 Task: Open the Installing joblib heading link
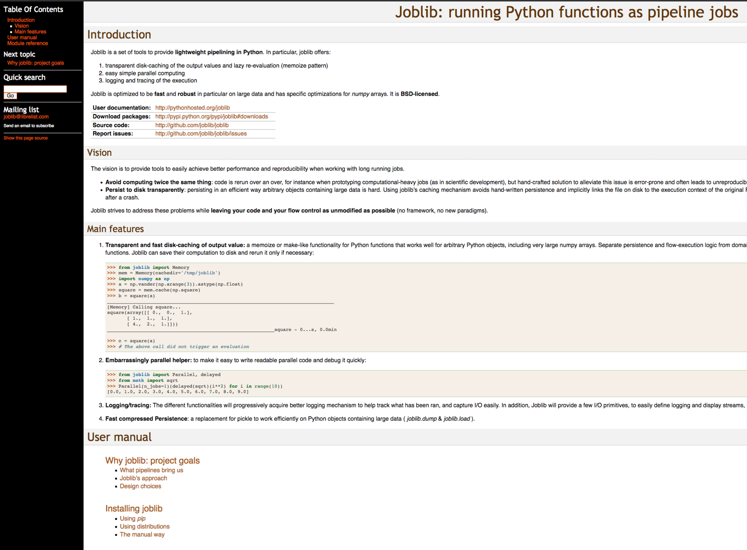pos(134,508)
